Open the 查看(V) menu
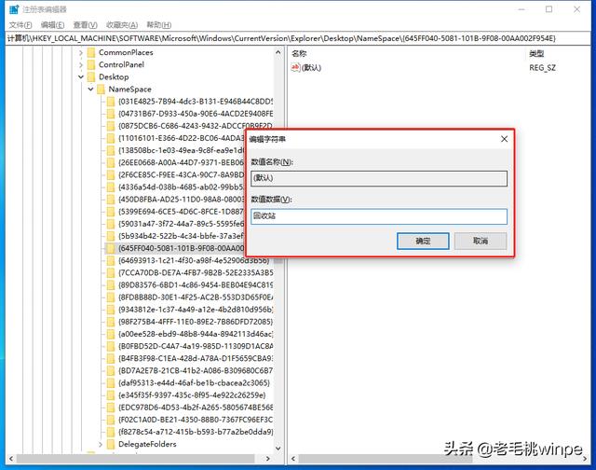The image size is (596, 470). point(85,25)
